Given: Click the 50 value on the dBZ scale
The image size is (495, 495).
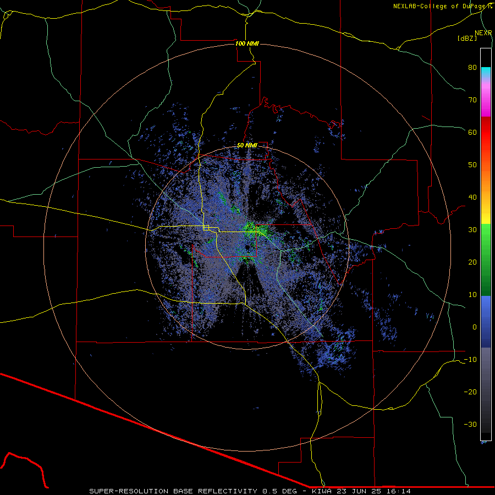Looking at the screenshot, I should point(472,165).
